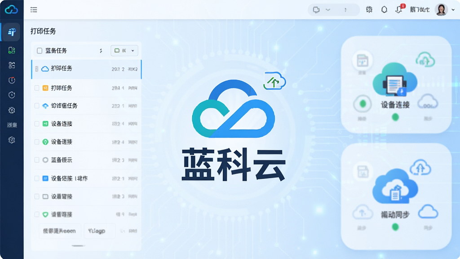Click the 'Yuagp' button below the list
Image resolution: width=460 pixels, height=259 pixels.
[99, 231]
